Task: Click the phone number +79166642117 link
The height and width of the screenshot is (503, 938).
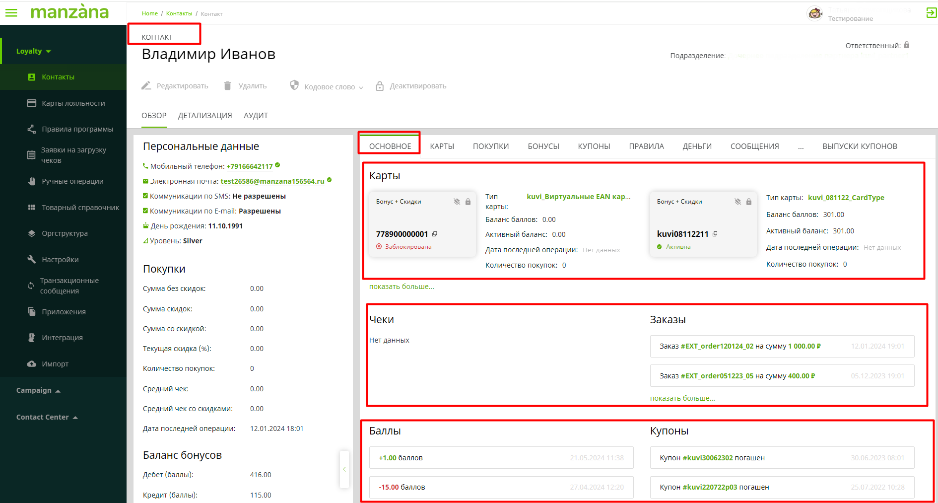Action: click(x=250, y=166)
